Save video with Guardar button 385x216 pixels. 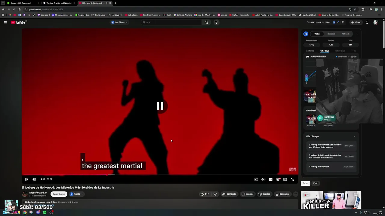click(248, 194)
